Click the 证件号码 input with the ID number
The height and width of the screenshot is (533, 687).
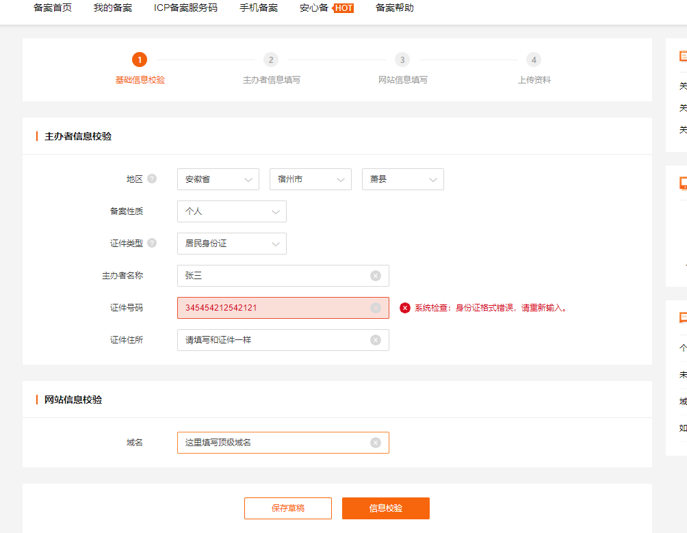point(283,308)
